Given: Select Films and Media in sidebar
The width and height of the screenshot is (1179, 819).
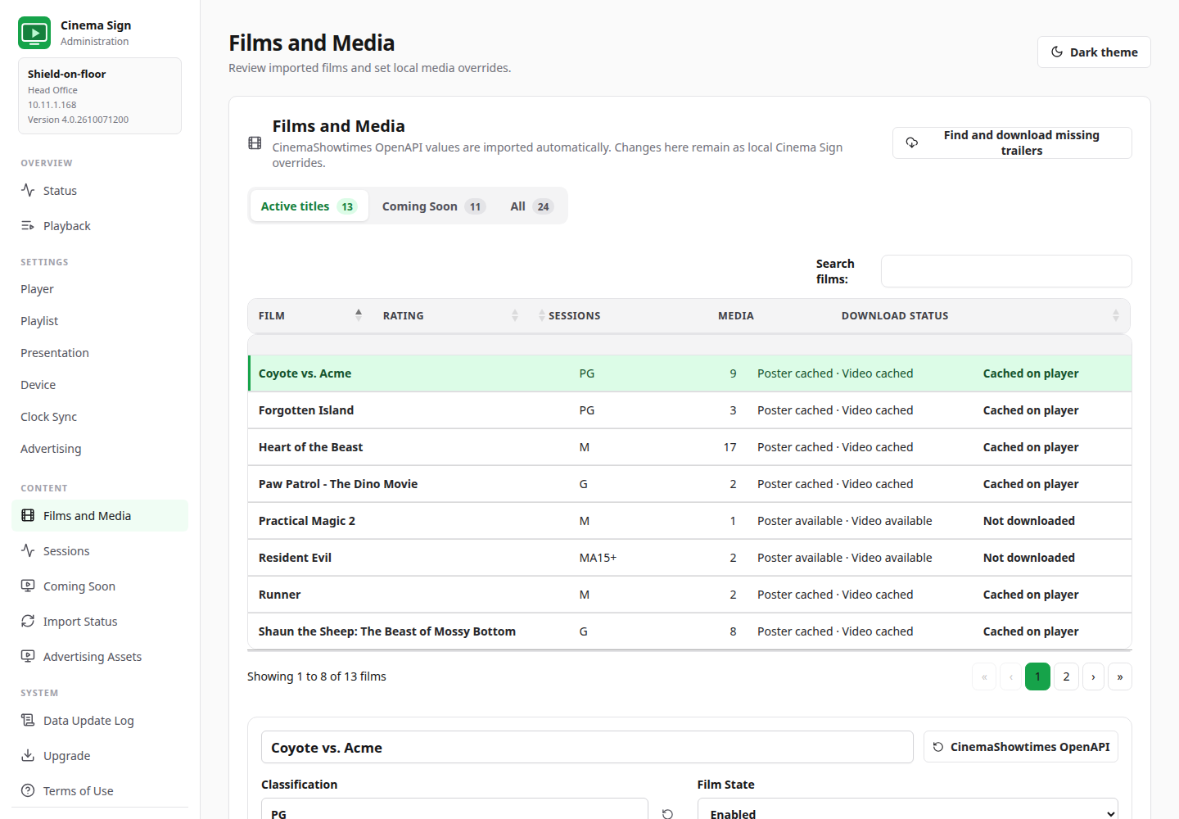Looking at the screenshot, I should click(100, 516).
